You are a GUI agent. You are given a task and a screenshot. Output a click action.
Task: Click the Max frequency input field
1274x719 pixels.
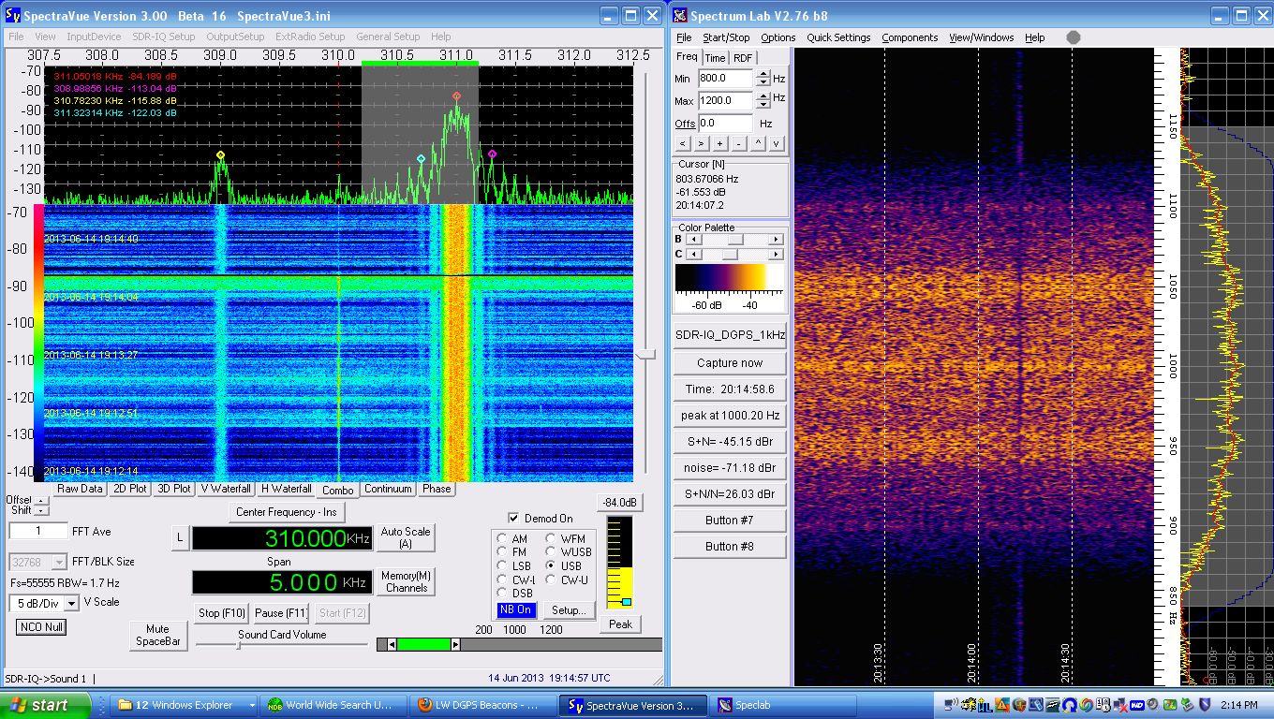724,100
